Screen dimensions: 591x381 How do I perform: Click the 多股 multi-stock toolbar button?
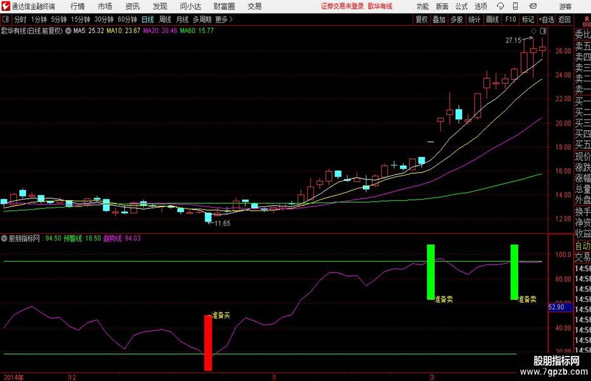[x=457, y=19]
